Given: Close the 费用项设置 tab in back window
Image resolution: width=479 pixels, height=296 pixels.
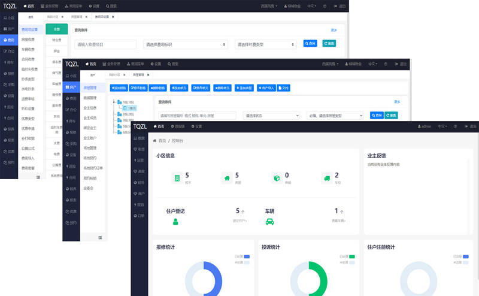Looking at the screenshot, I should point(113,17).
